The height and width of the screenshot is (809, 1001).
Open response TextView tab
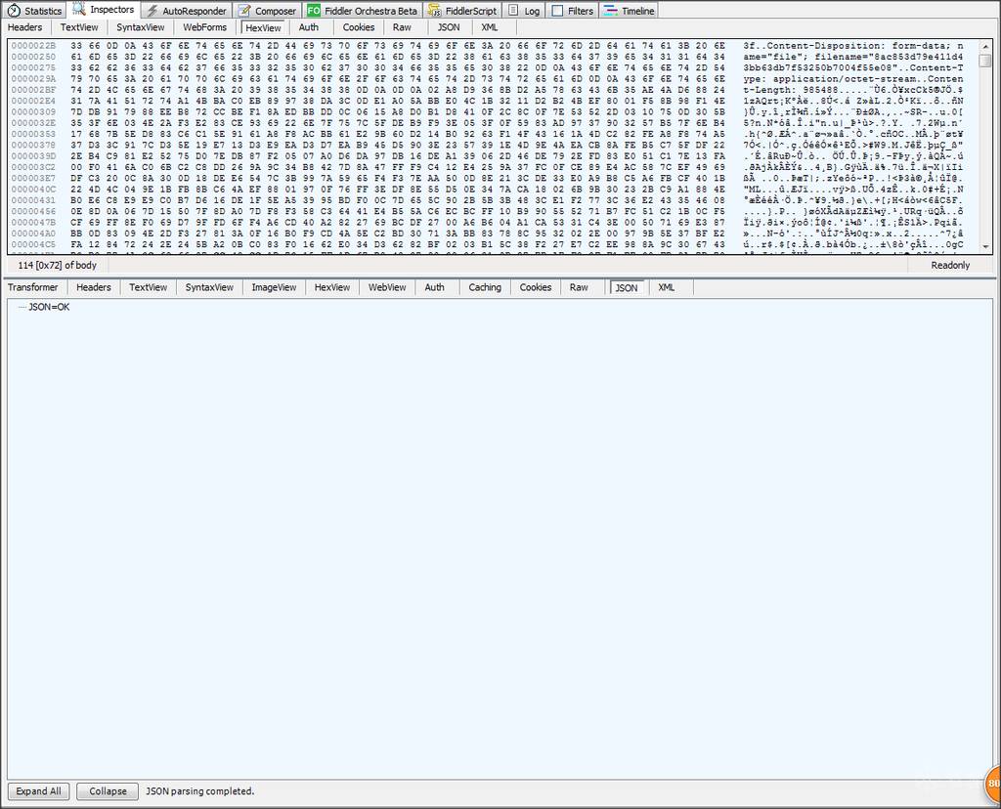[x=149, y=287]
